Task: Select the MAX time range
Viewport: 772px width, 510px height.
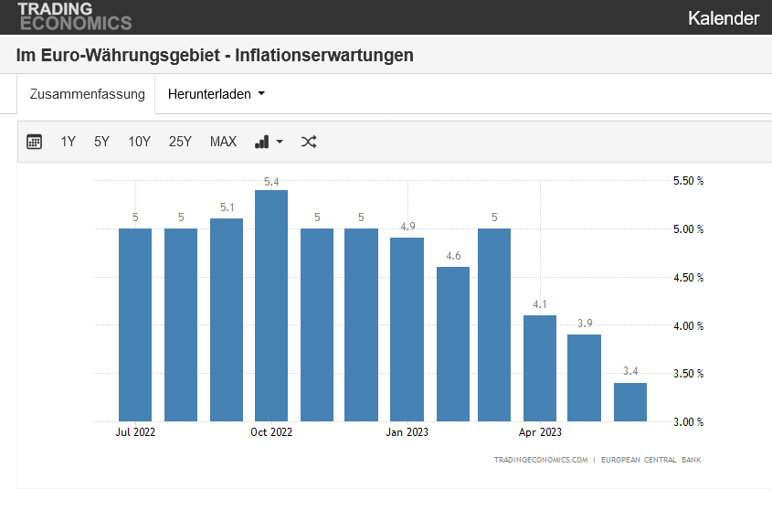Action: click(x=223, y=142)
